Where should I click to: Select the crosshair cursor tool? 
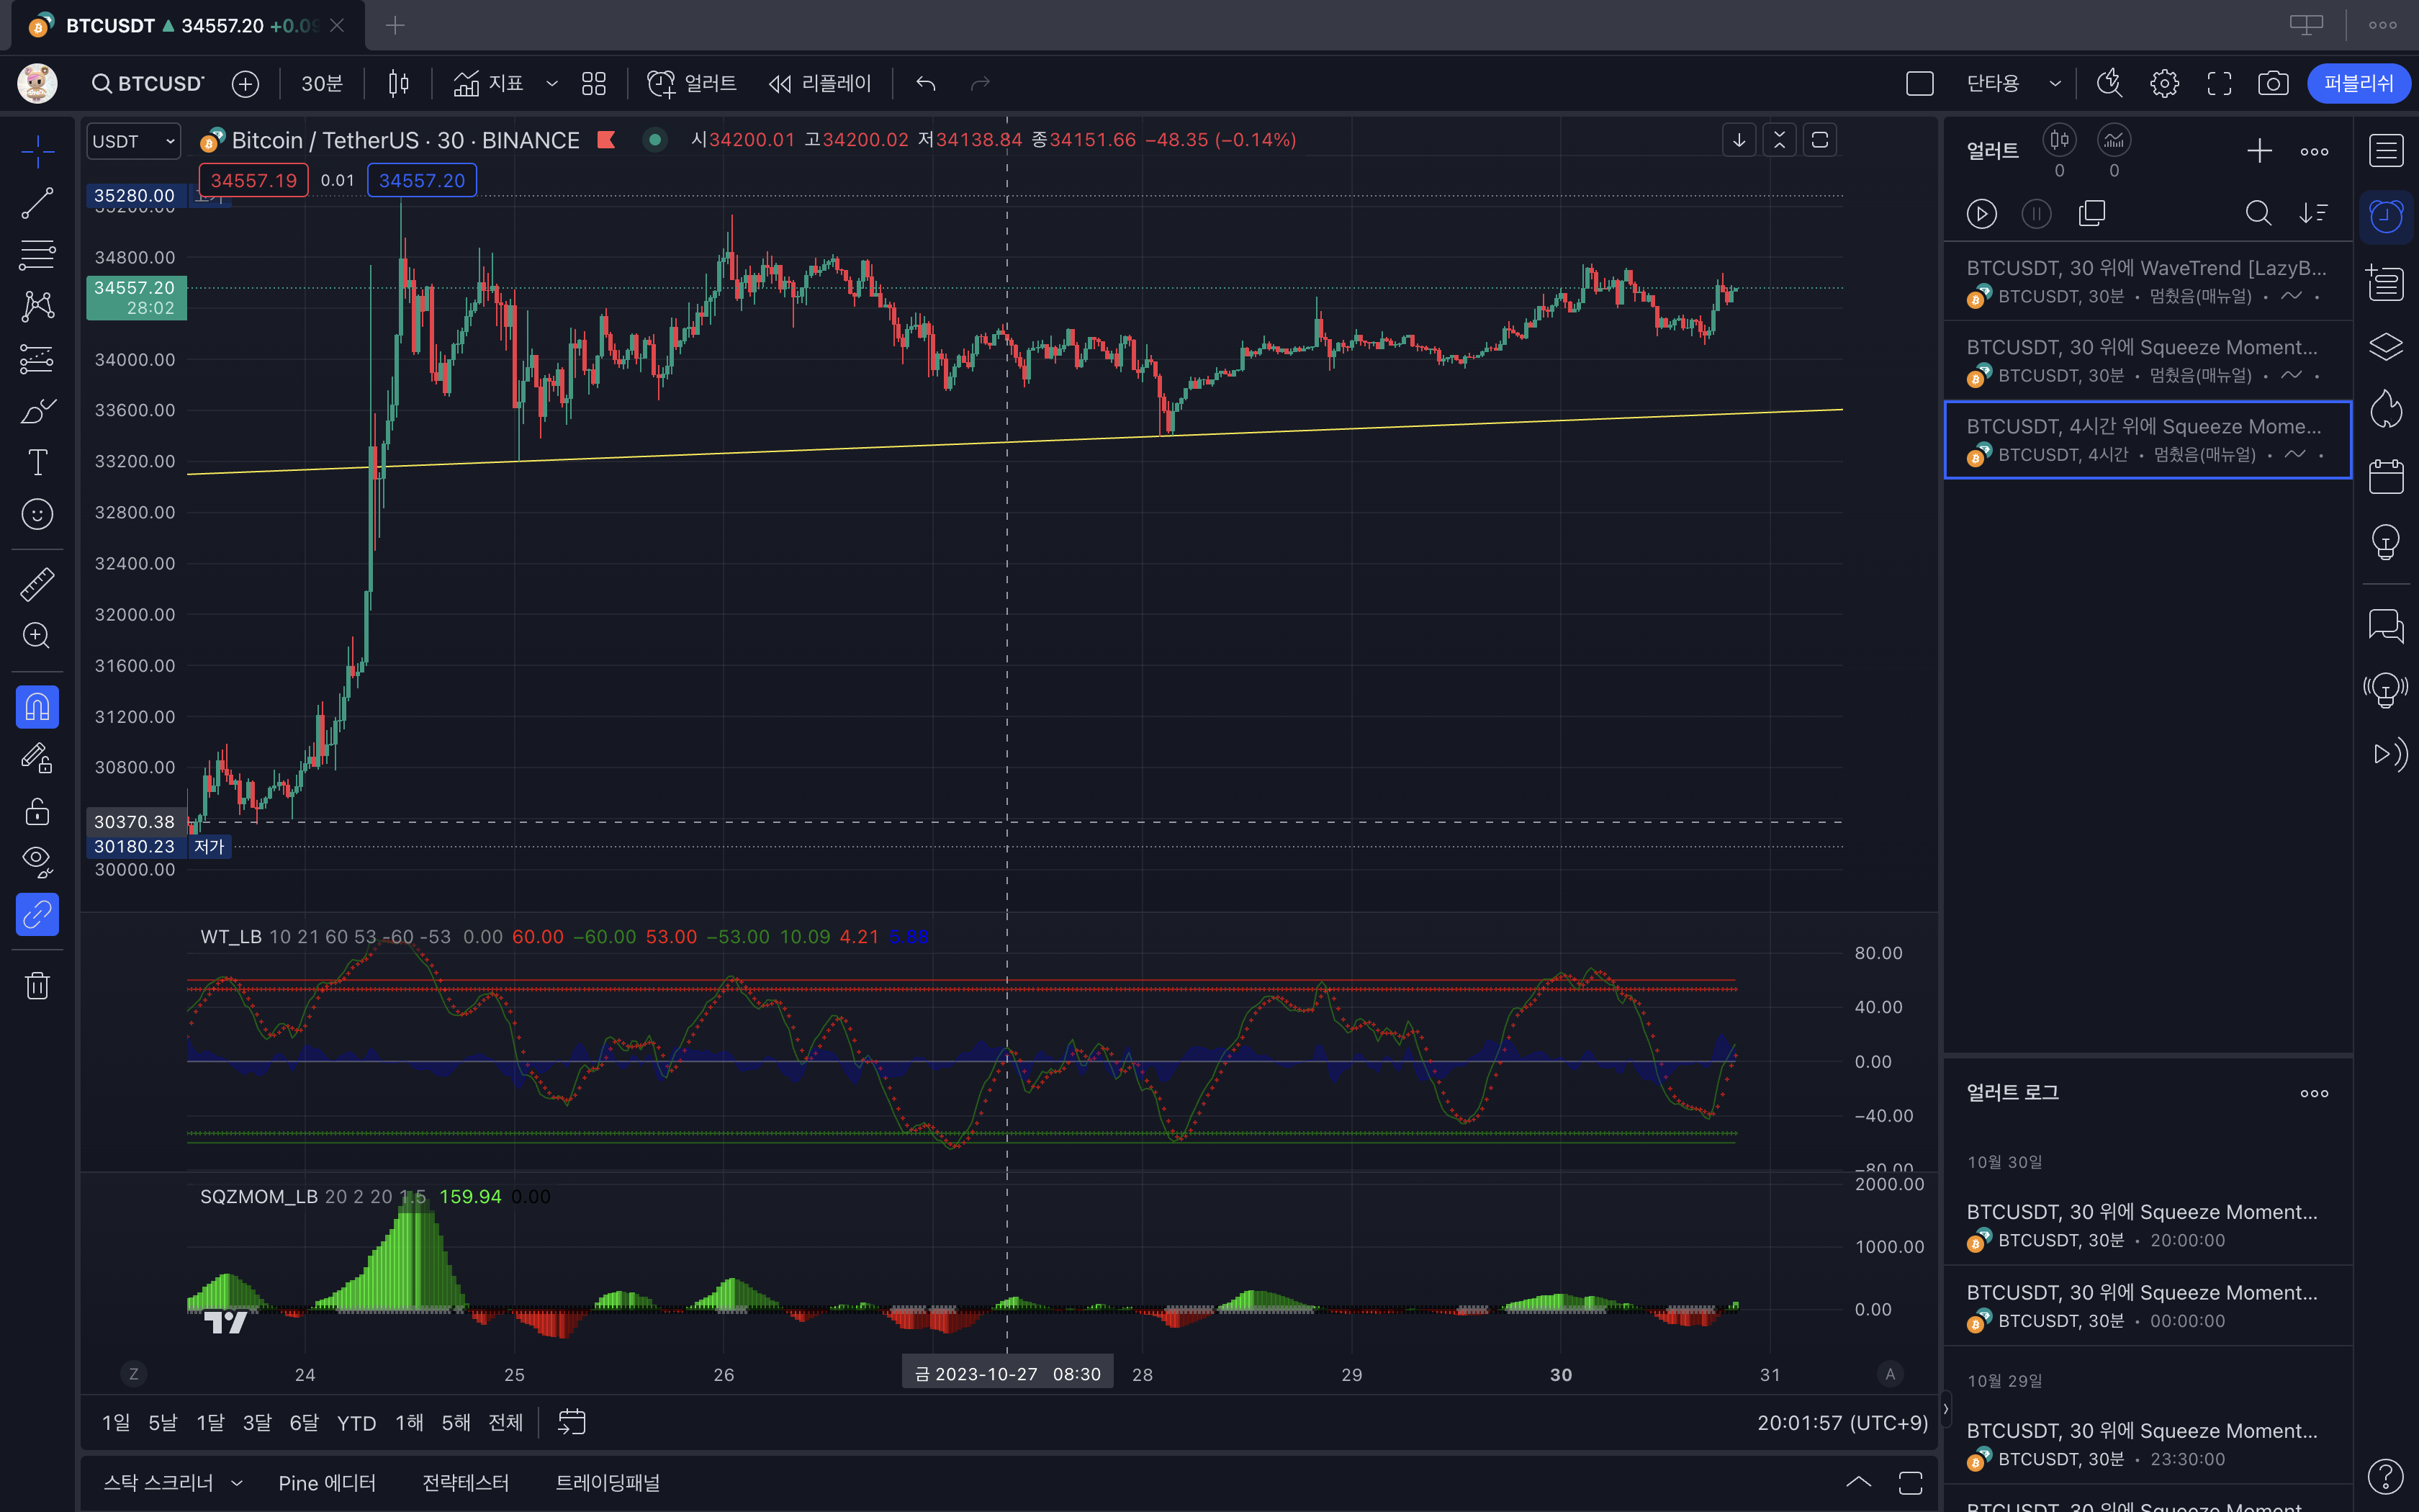[x=37, y=152]
